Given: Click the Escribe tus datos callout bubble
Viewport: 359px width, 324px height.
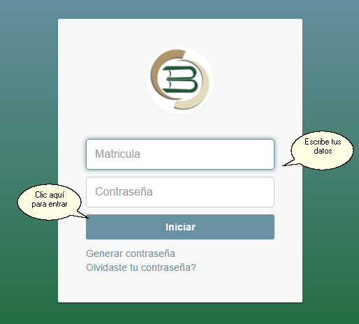Looking at the screenshot, I should (x=322, y=150).
